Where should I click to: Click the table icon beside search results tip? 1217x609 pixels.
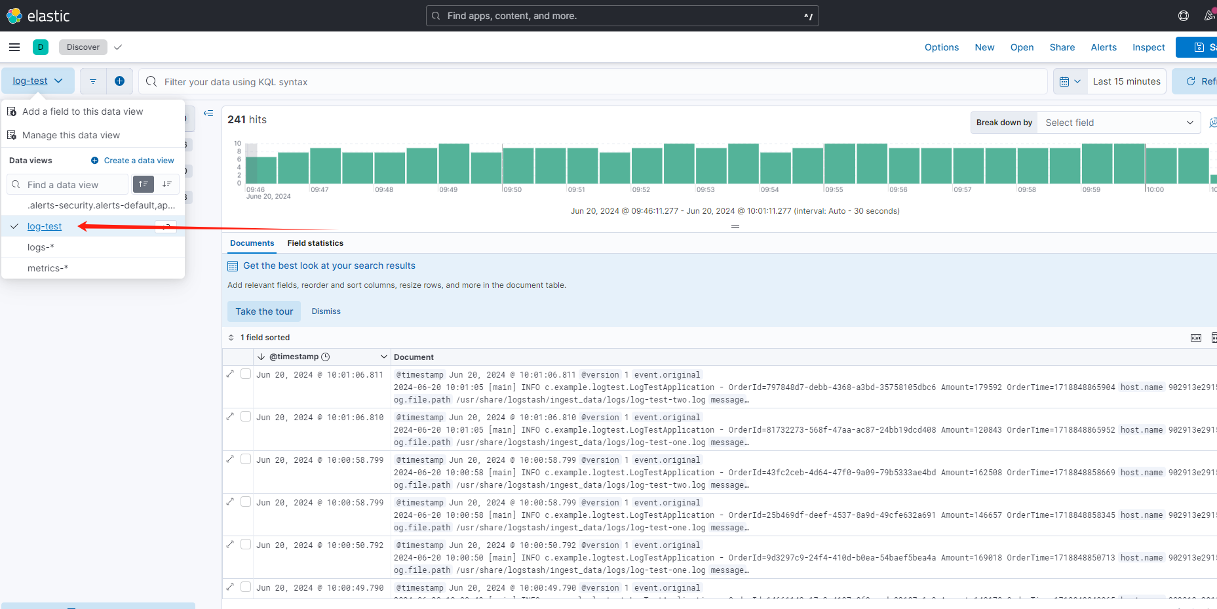(x=233, y=266)
